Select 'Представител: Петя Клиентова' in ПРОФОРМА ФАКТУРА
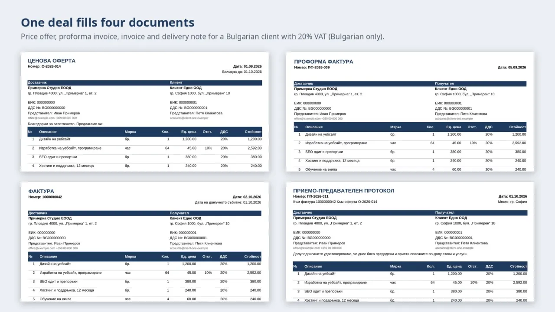The width and height of the screenshot is (555, 312). [461, 114]
